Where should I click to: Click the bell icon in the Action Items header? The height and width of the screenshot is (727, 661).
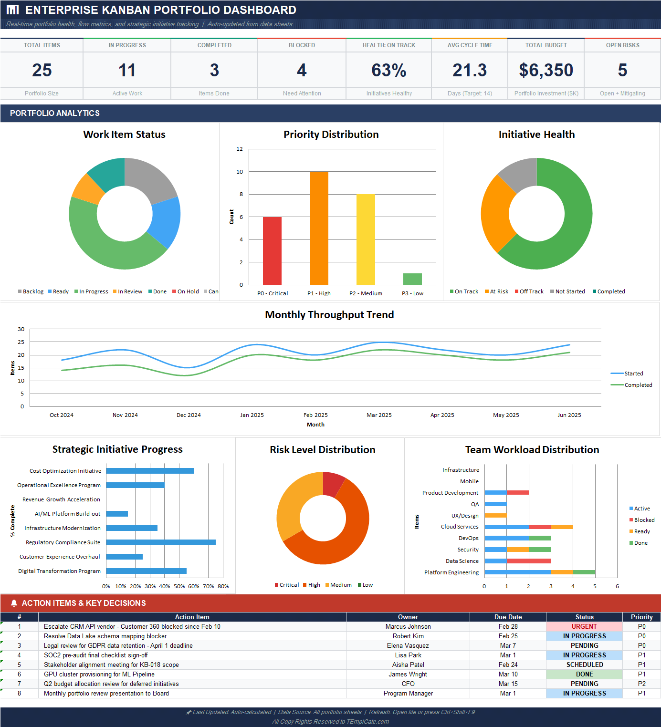[x=13, y=602]
